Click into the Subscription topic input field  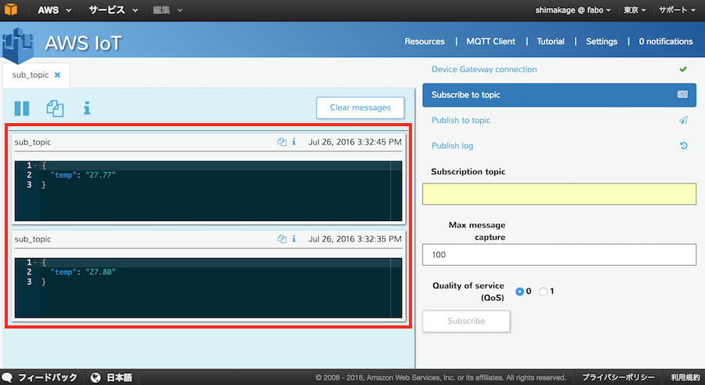point(559,194)
